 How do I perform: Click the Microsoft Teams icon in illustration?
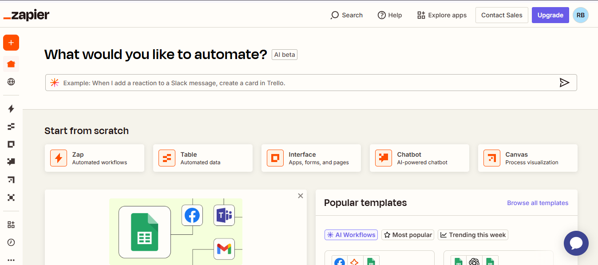click(x=224, y=216)
